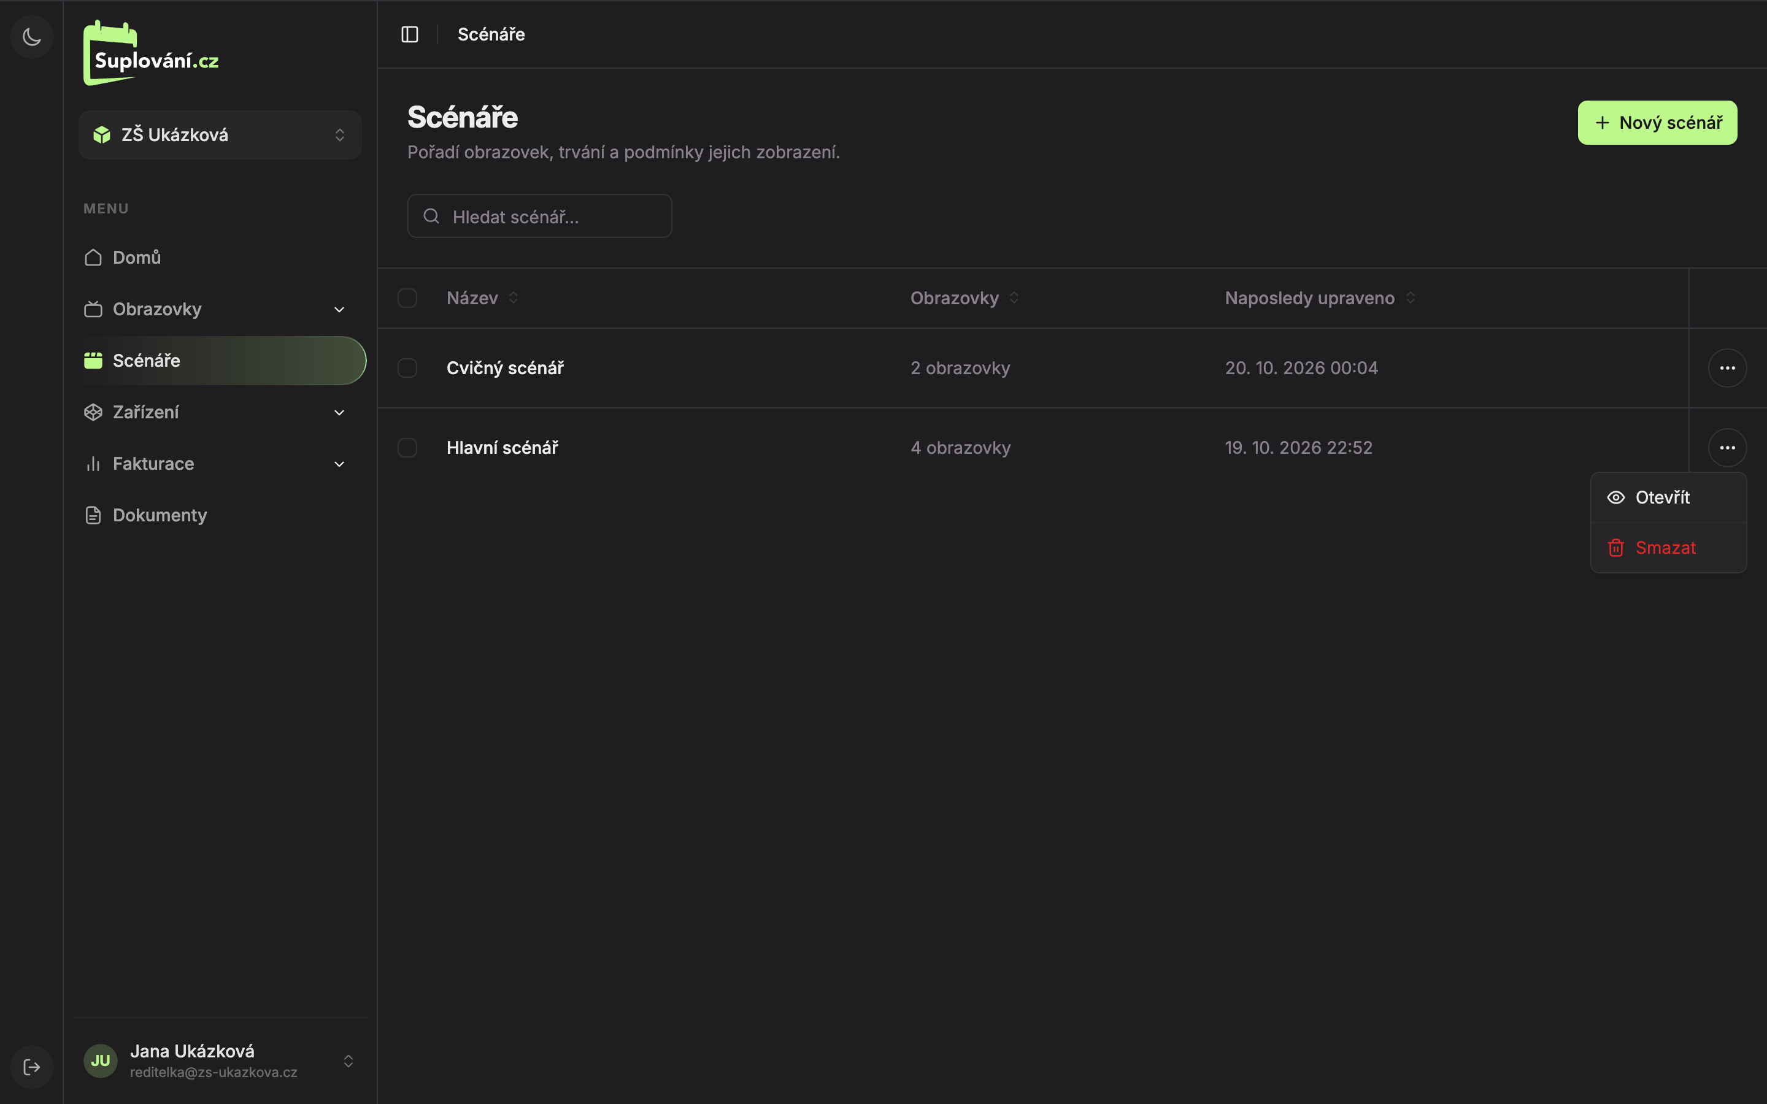
Task: Collapse the sidebar with the panel icon
Action: 410,34
